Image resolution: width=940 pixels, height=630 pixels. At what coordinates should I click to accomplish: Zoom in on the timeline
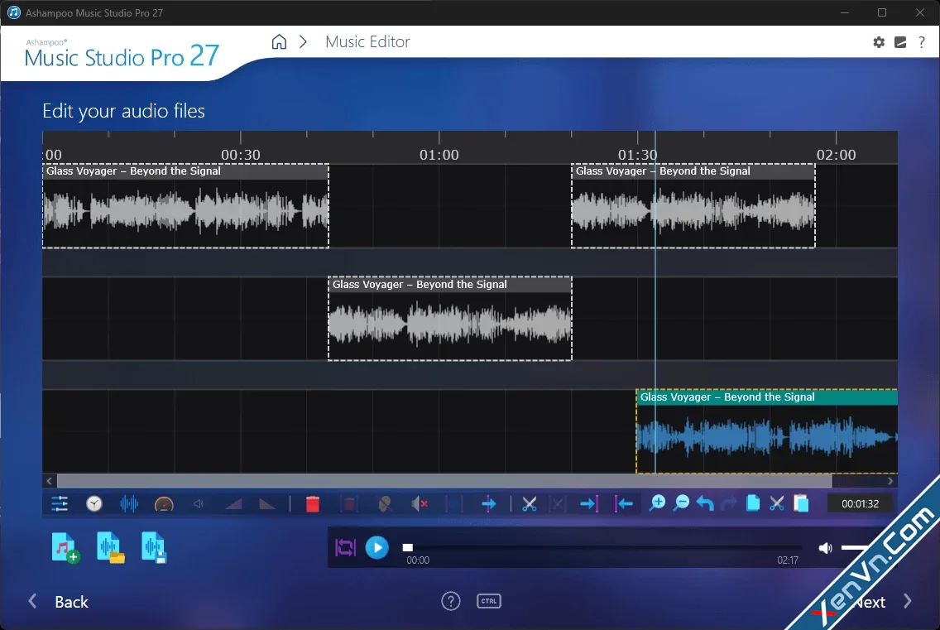657,503
